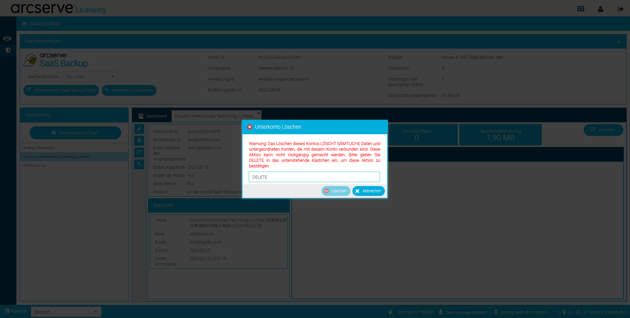This screenshot has height=318, width=630.
Task: Open the shield icon in left sidebar
Action: pyautogui.click(x=8, y=50)
